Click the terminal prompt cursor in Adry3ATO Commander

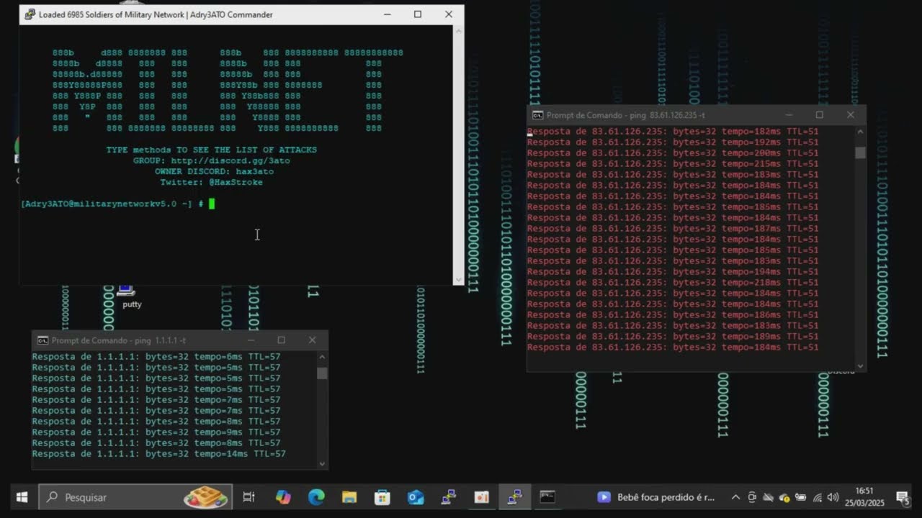pos(212,204)
